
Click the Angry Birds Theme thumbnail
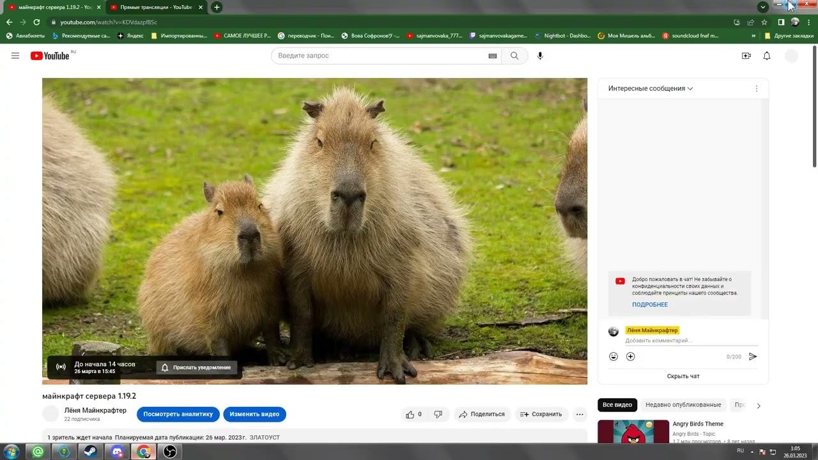633,433
